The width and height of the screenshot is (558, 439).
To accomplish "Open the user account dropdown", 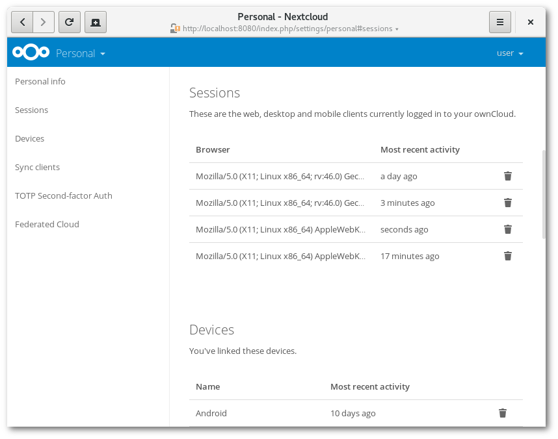I will tap(510, 53).
